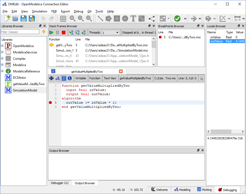
Task: Toggle the Writable mode of the editor
Action: click(81, 78)
